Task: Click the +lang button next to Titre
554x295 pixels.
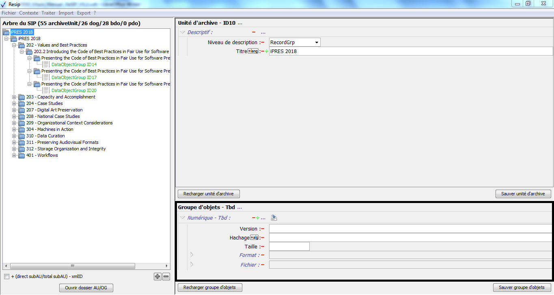Action: [x=253, y=51]
